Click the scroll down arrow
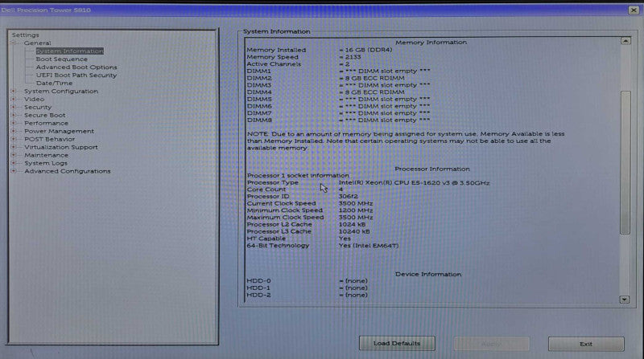The image size is (644, 359). coord(625,300)
